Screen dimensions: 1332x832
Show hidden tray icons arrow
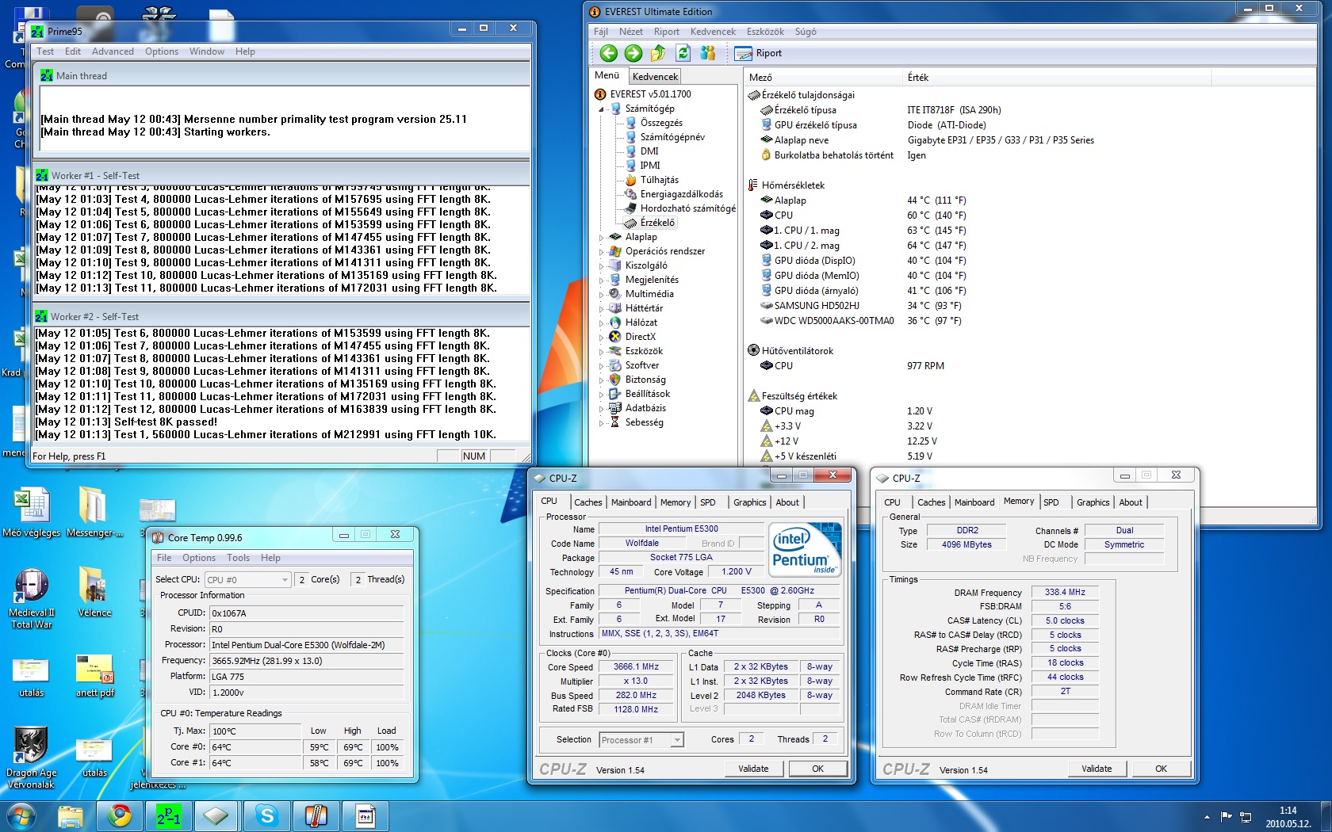pyautogui.click(x=1207, y=817)
